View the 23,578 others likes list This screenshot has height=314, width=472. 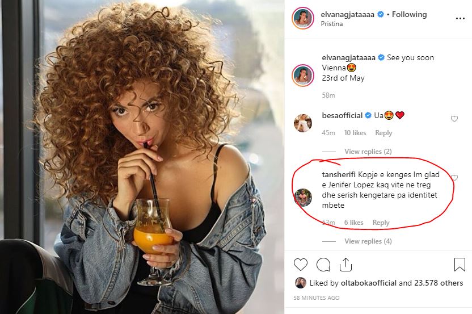click(439, 283)
